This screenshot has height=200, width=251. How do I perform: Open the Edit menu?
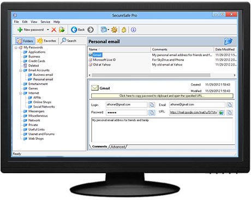pyautogui.click(x=25, y=22)
